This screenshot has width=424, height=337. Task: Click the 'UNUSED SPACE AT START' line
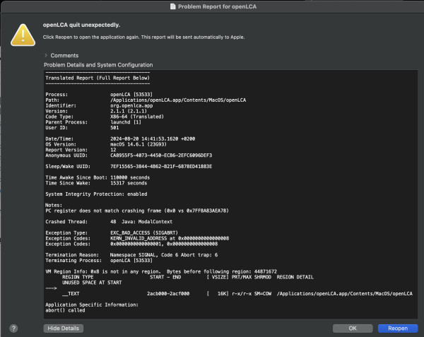(92, 283)
